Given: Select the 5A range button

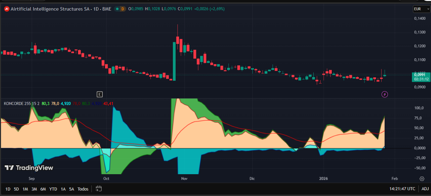Looking at the screenshot, I should 72,189.
